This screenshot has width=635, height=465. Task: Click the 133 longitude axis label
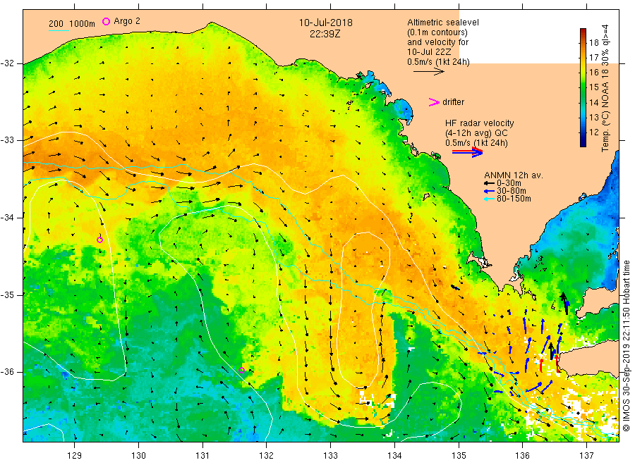[x=330, y=456]
